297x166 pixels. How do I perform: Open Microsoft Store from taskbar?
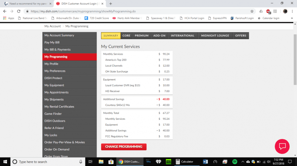tap(111, 162)
